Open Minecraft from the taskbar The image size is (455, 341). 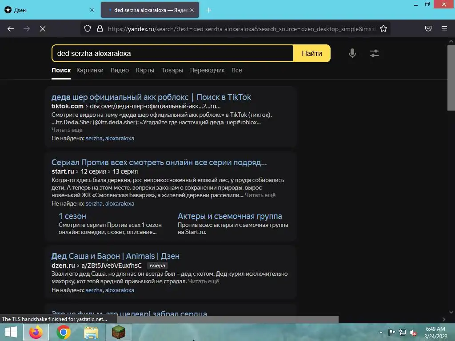pyautogui.click(x=118, y=332)
